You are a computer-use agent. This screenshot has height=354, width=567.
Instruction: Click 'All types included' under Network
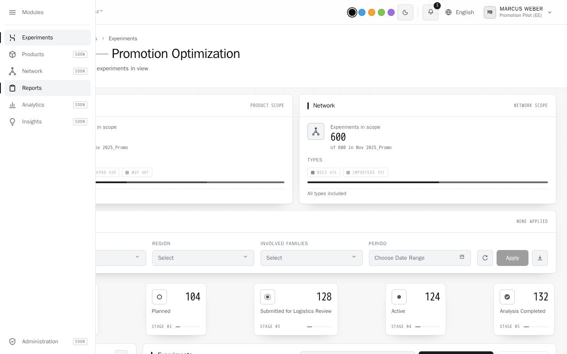click(327, 193)
